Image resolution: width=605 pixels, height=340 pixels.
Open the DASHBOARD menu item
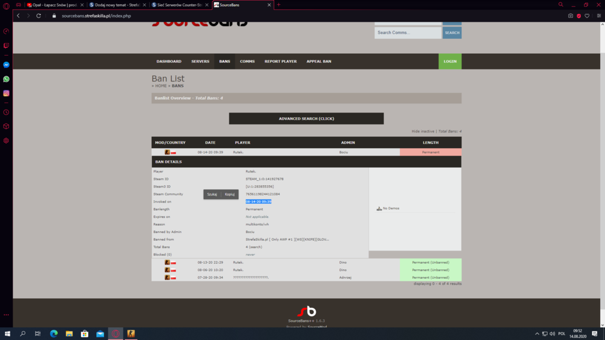click(169, 61)
